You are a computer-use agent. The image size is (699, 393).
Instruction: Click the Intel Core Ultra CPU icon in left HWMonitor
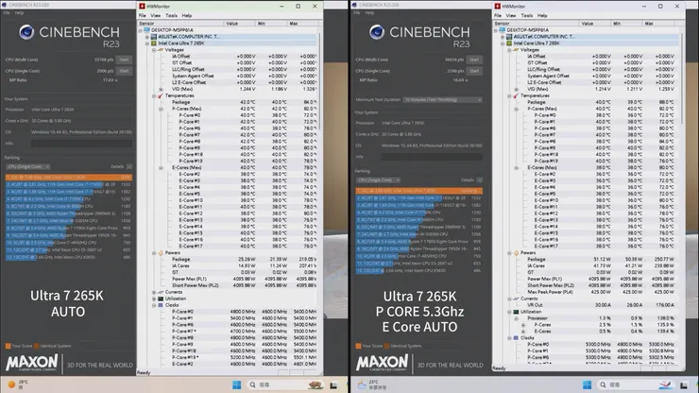point(154,43)
